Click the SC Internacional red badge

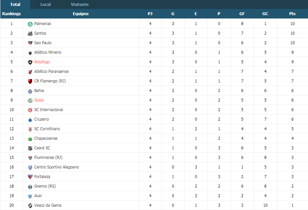tap(30, 110)
